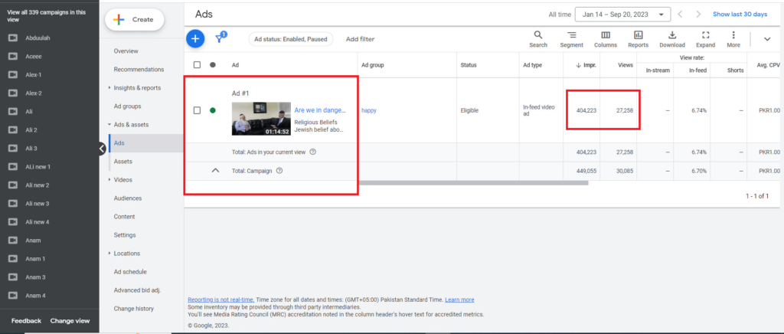Viewport: 784px width, 334px height.
Task: Collapse the Total: Campaign row chevron
Action: tap(215, 171)
